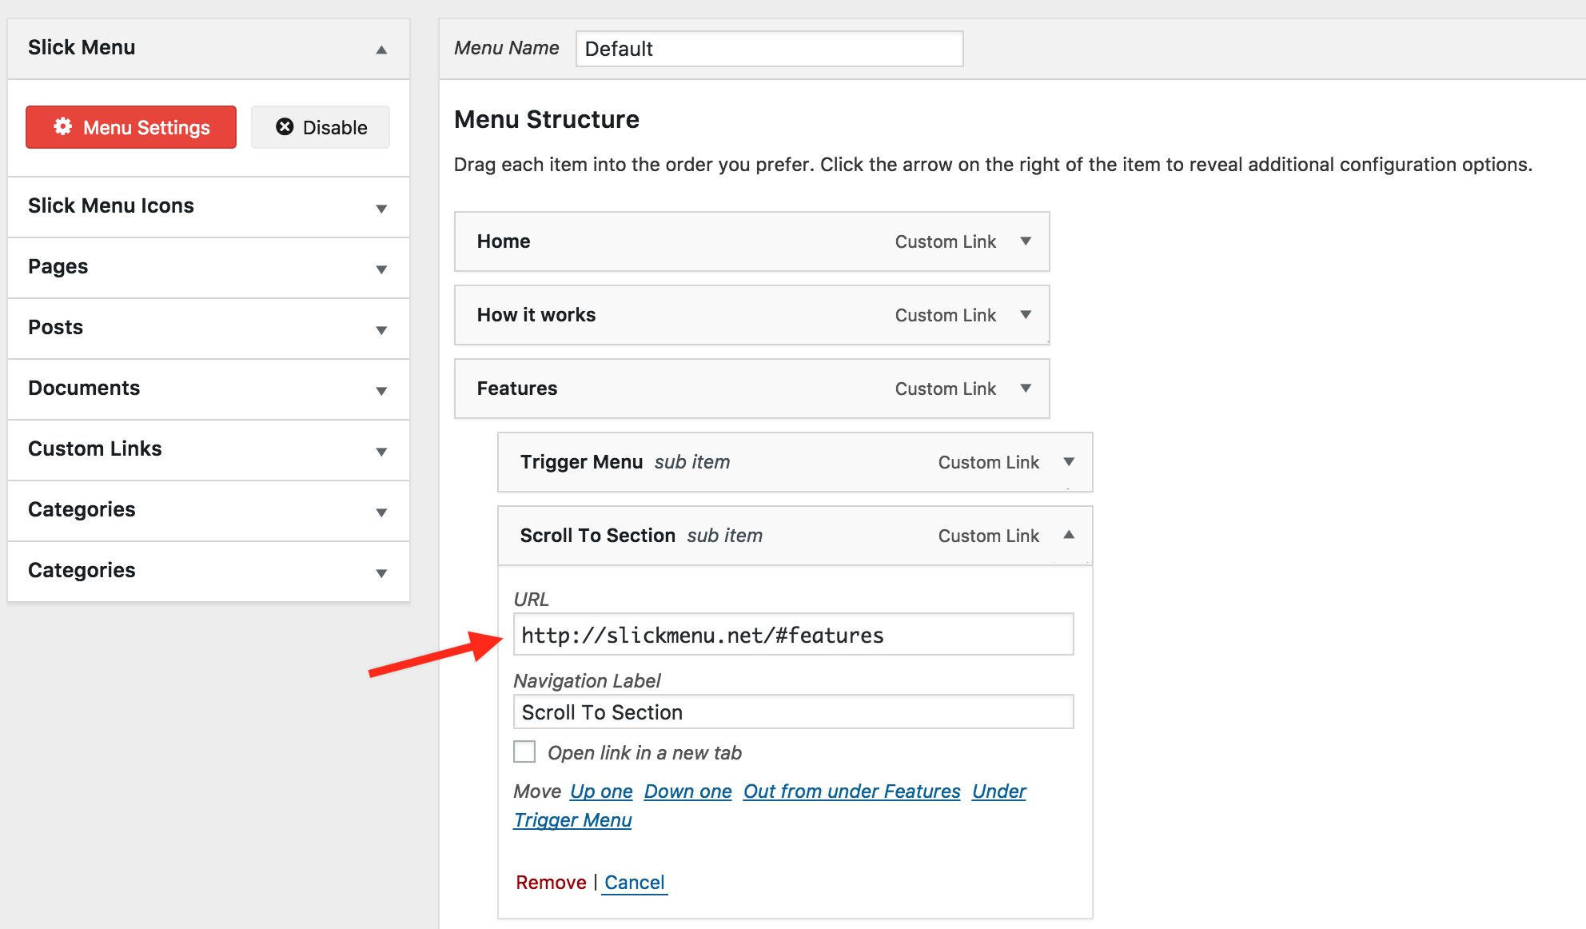Expand the Custom Links panel
Viewport: 1586px width, 929px height.
click(x=381, y=451)
